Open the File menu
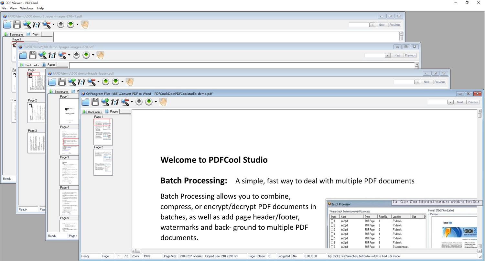Screen dimensions: 485x261 click(x=4, y=8)
